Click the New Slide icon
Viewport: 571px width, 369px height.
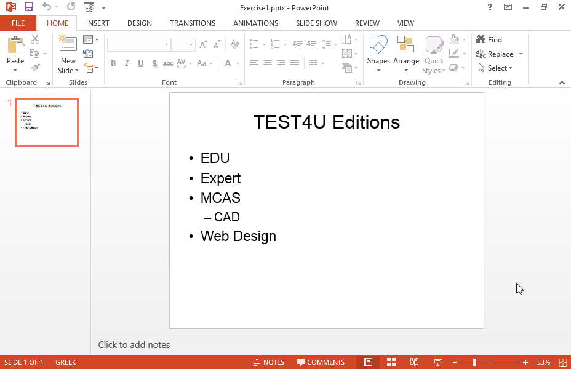click(68, 44)
